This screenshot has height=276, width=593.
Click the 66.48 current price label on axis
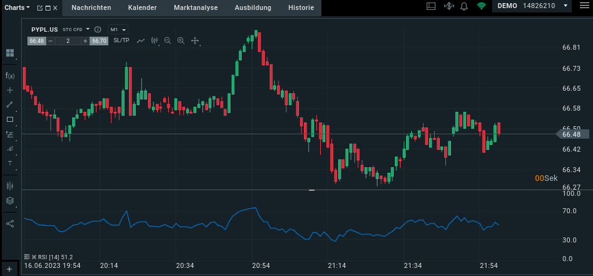point(573,134)
